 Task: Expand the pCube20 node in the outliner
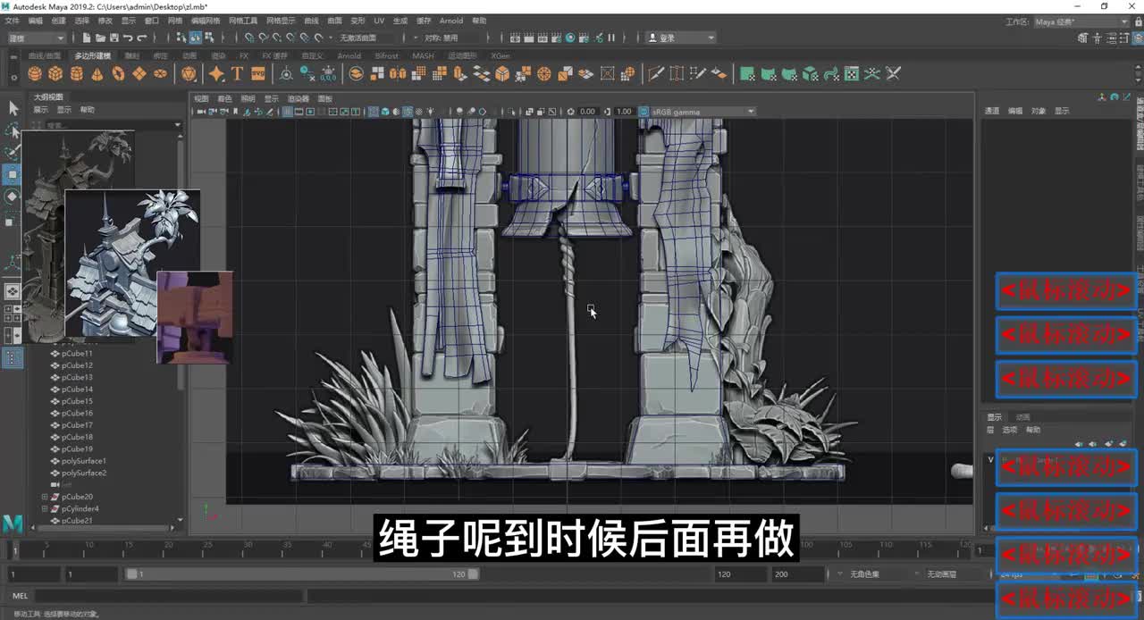click(x=45, y=496)
